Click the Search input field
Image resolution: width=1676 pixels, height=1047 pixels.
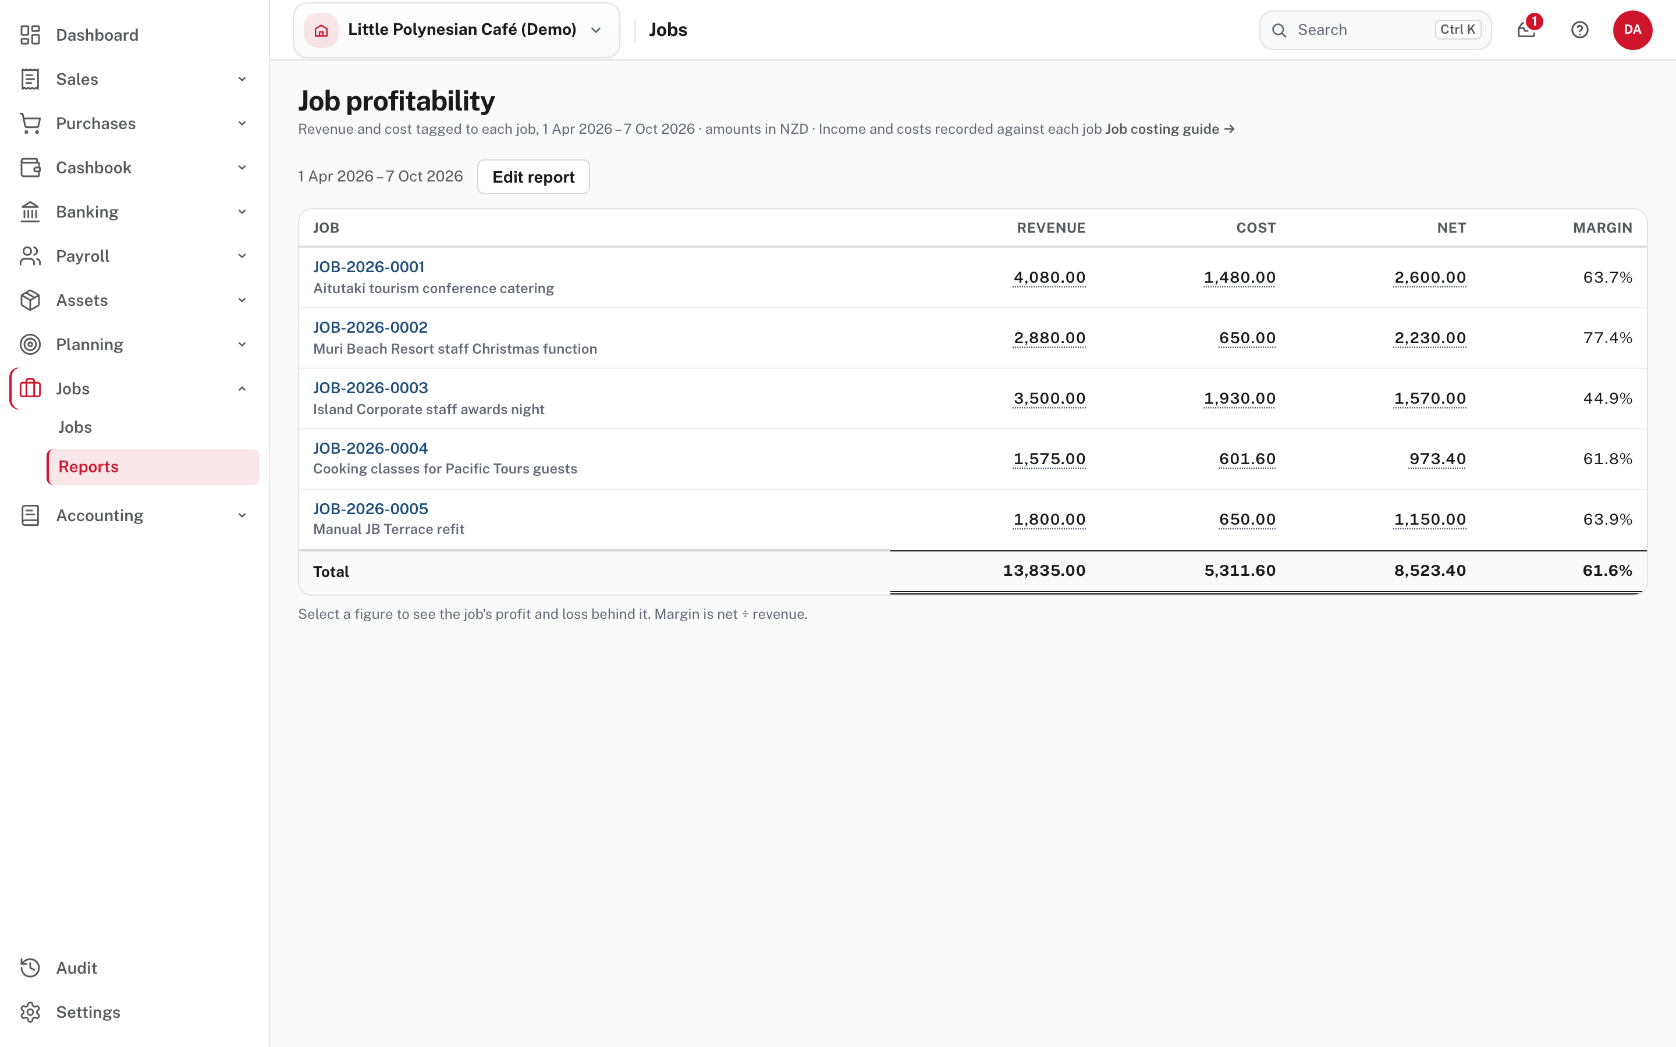pos(1375,30)
